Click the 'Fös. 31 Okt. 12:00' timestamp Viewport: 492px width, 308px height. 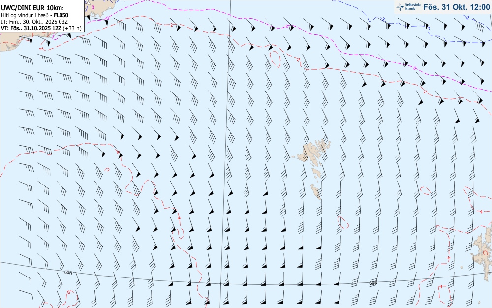pyautogui.click(x=456, y=7)
